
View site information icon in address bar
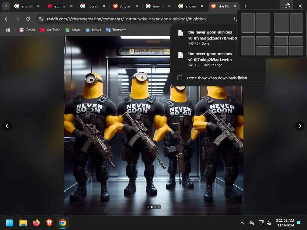41,19
